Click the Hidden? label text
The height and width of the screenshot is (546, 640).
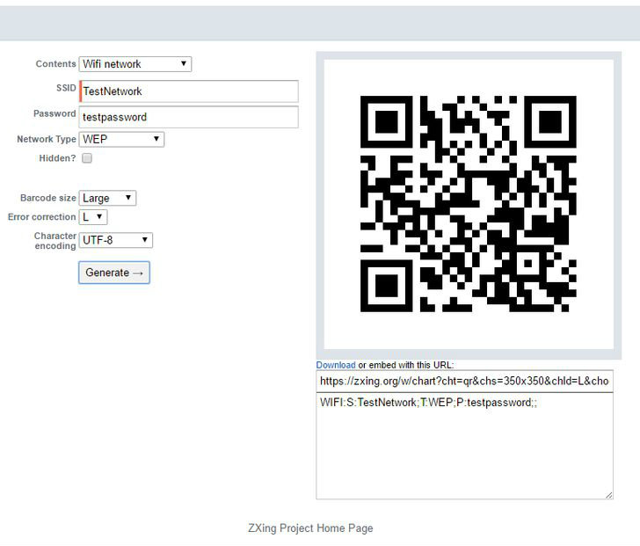[57, 158]
